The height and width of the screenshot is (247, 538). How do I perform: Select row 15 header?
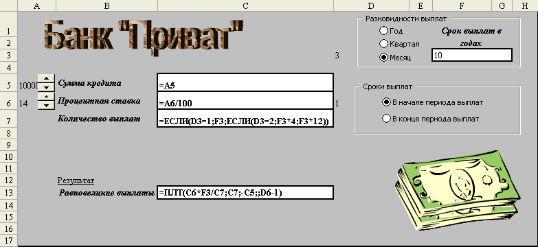tap(8, 217)
